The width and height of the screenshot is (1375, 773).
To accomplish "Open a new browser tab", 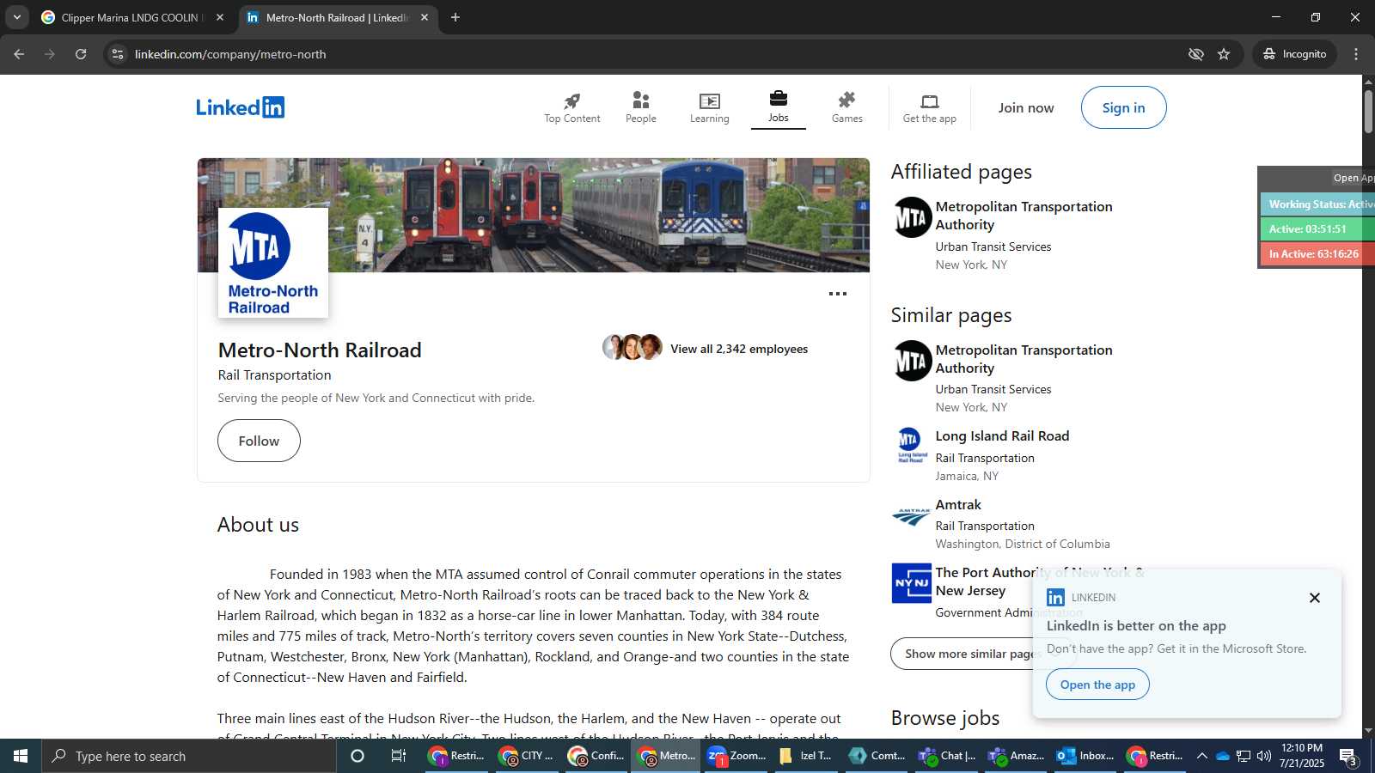I will 455,17.
